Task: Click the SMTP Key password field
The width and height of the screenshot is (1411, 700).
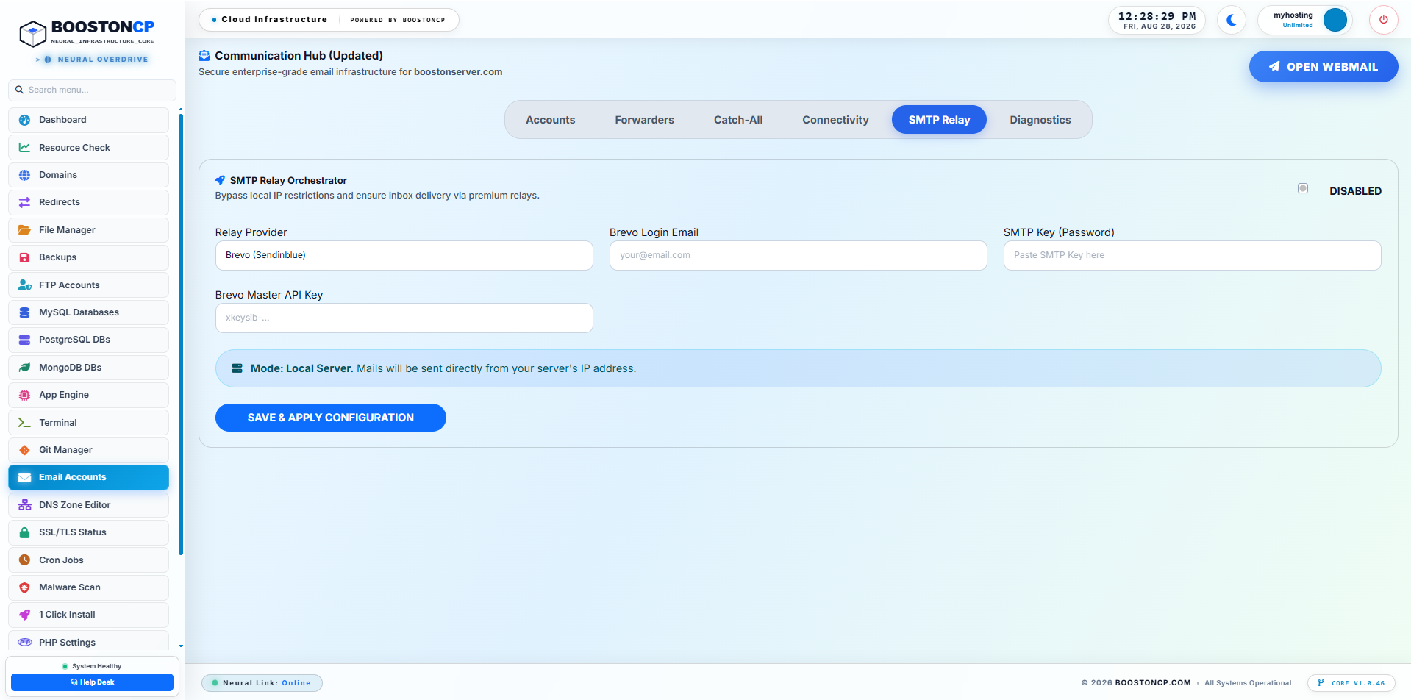Action: click(1192, 255)
